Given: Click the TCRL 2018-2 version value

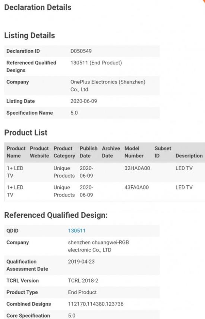Looking at the screenshot, I should click(x=83, y=281).
